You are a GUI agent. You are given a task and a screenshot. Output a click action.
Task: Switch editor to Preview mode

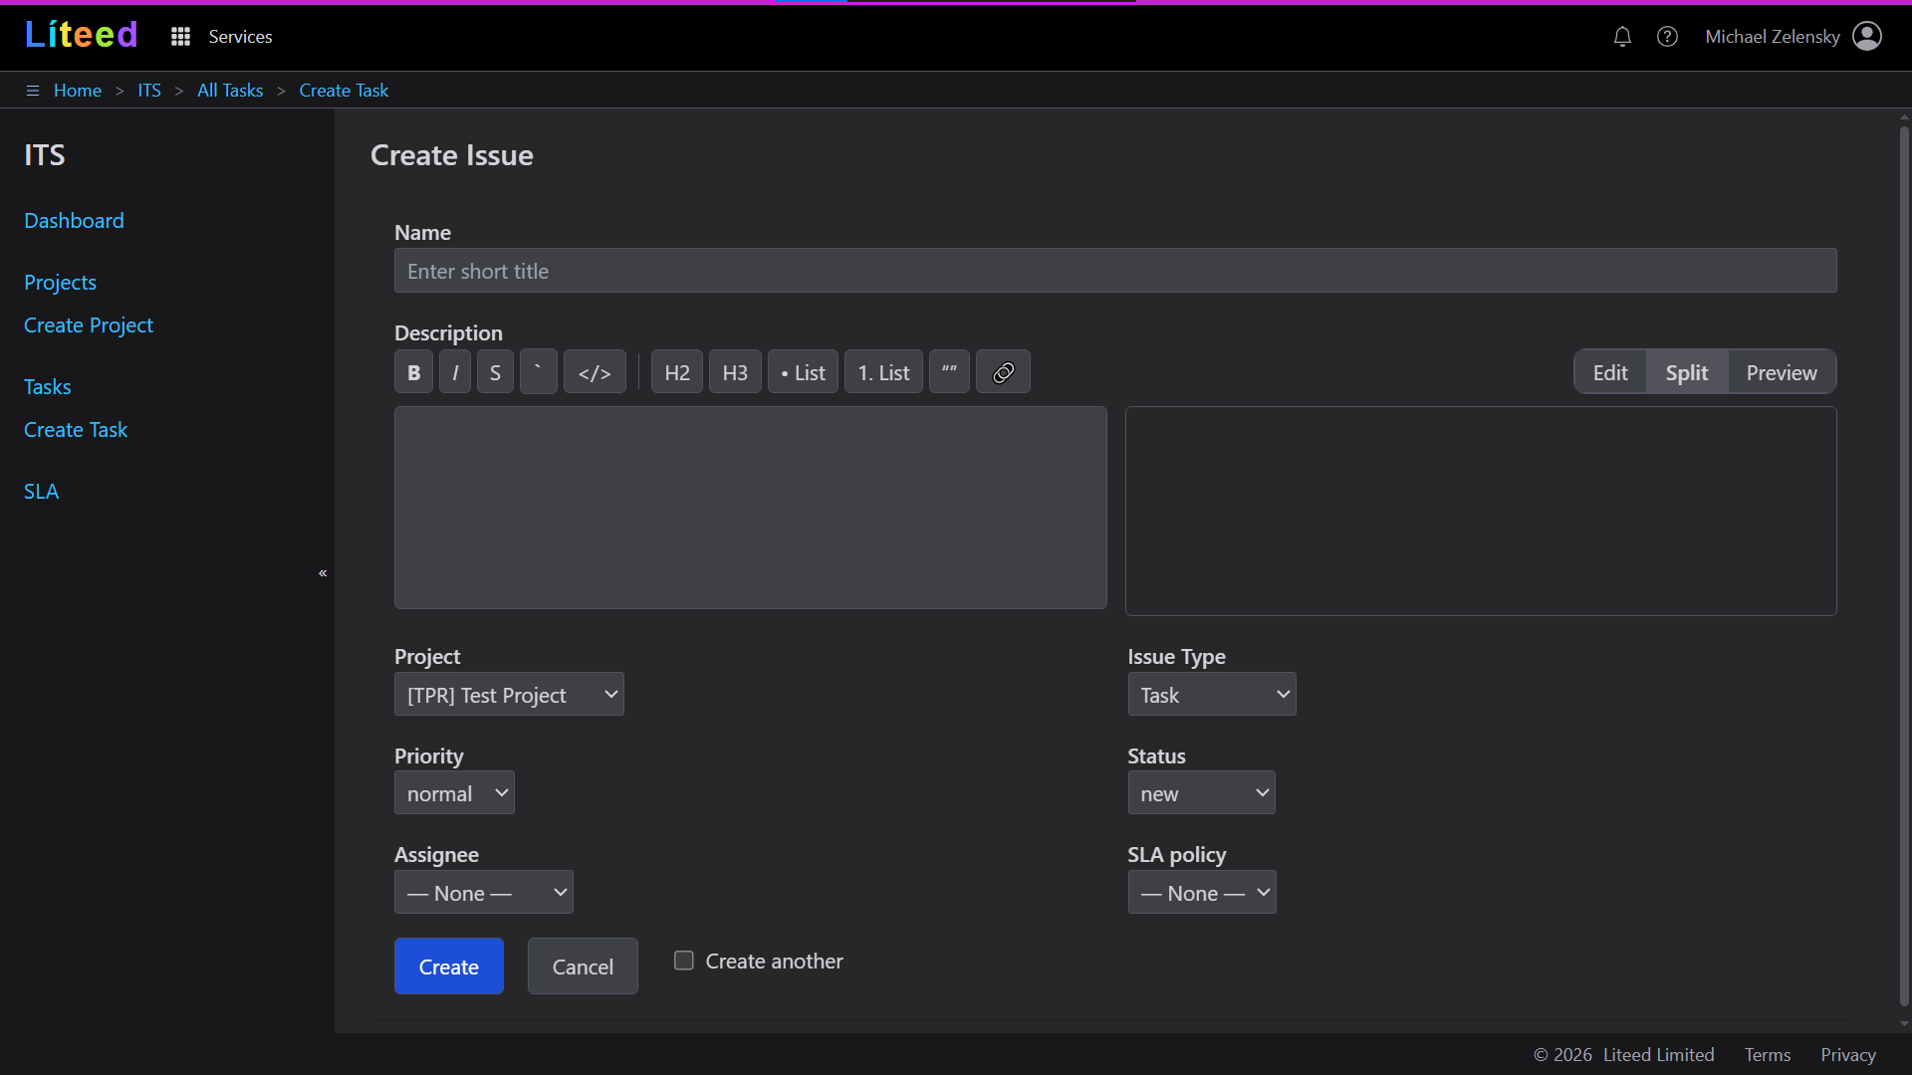coord(1781,372)
